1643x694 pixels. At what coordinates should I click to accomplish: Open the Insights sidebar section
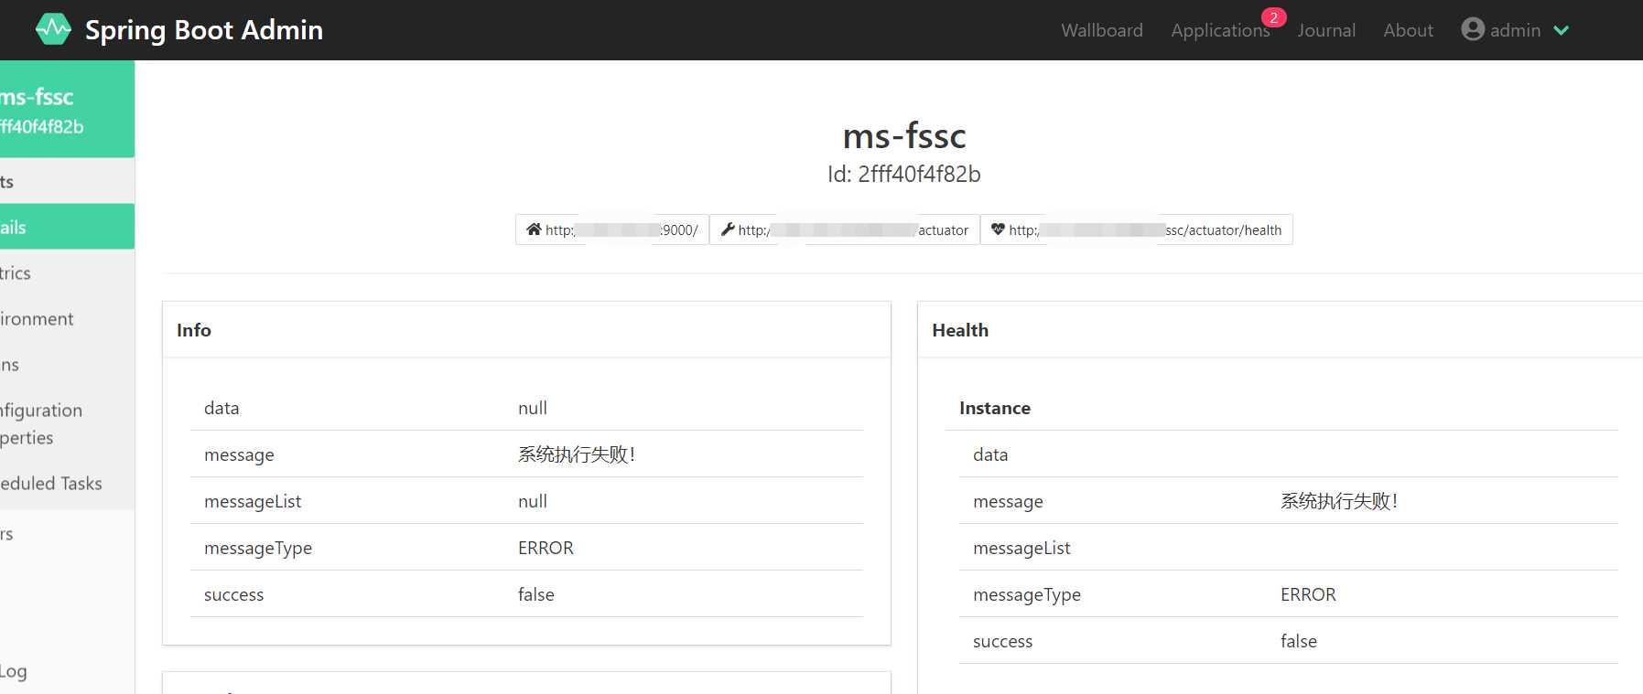[67, 181]
